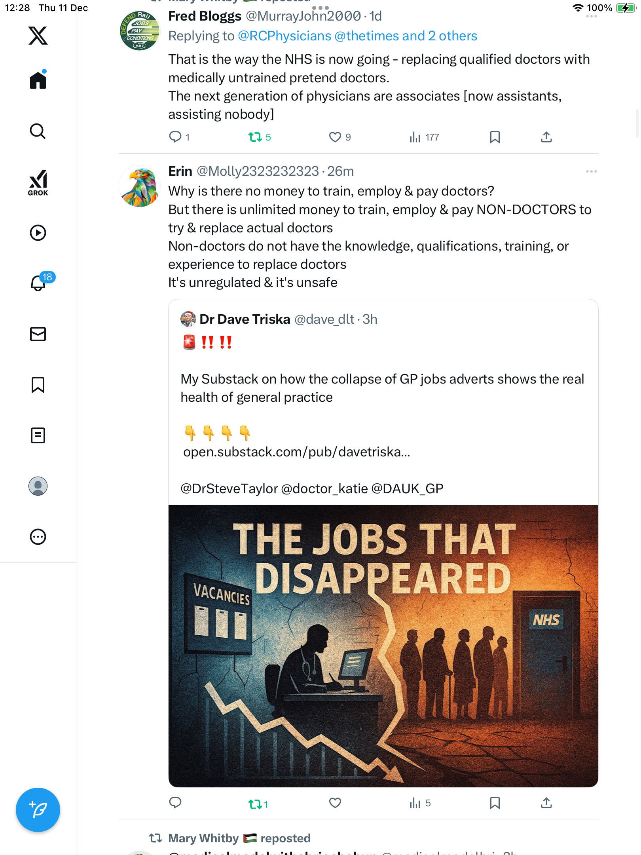Open the Search page in sidebar

(38, 131)
